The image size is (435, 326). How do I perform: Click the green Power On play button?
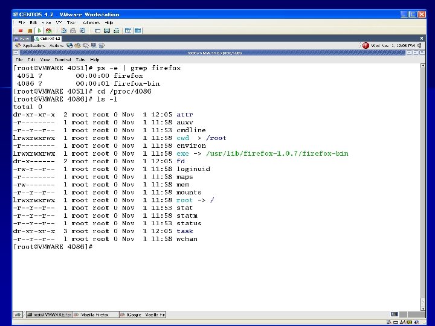click(39, 31)
